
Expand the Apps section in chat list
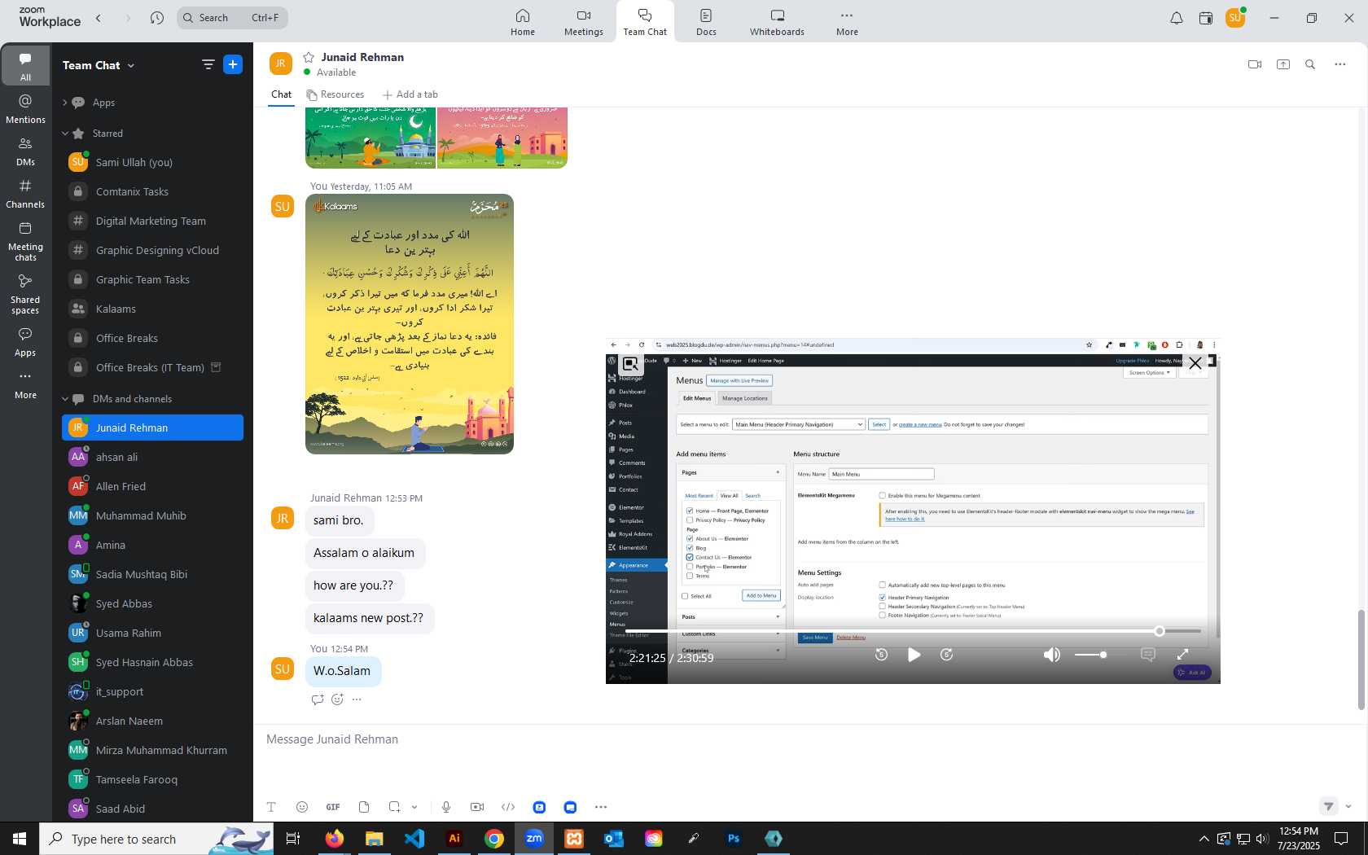pos(64,103)
